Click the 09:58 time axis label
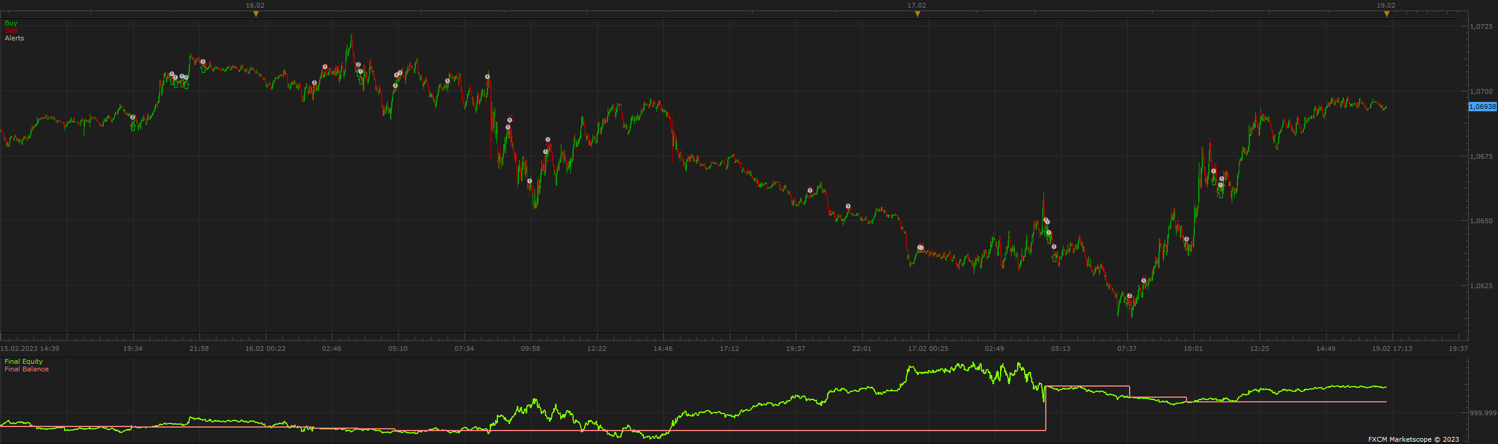Viewport: 1498px width, 444px height. [x=530, y=349]
